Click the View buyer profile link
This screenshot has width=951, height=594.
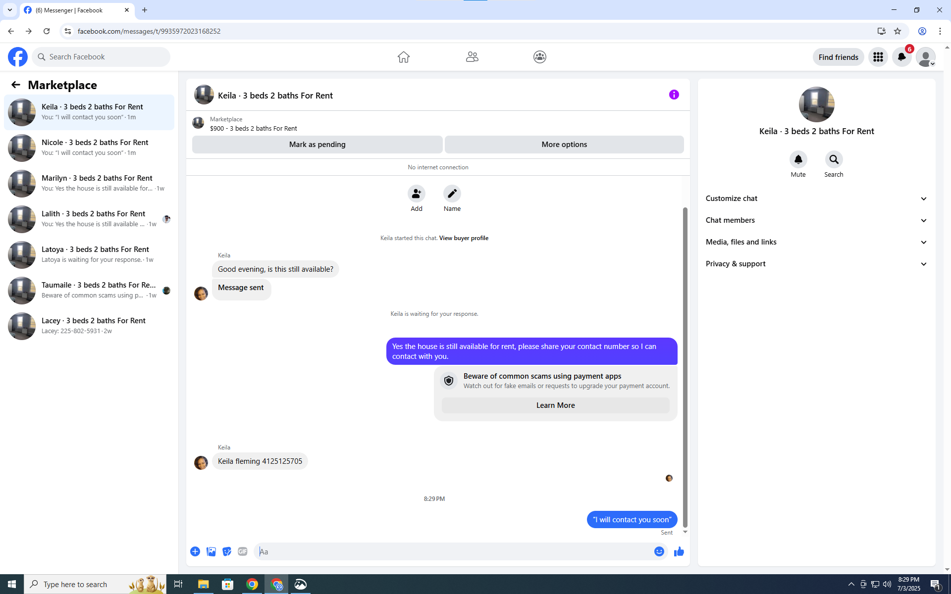(463, 238)
